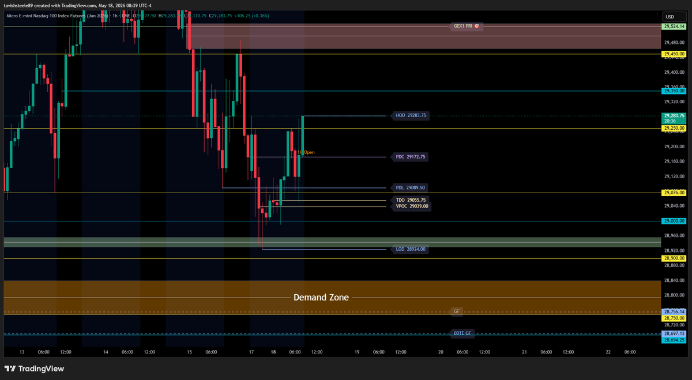Click the TDO 29055.75 level label
The height and width of the screenshot is (380, 692).
point(411,200)
